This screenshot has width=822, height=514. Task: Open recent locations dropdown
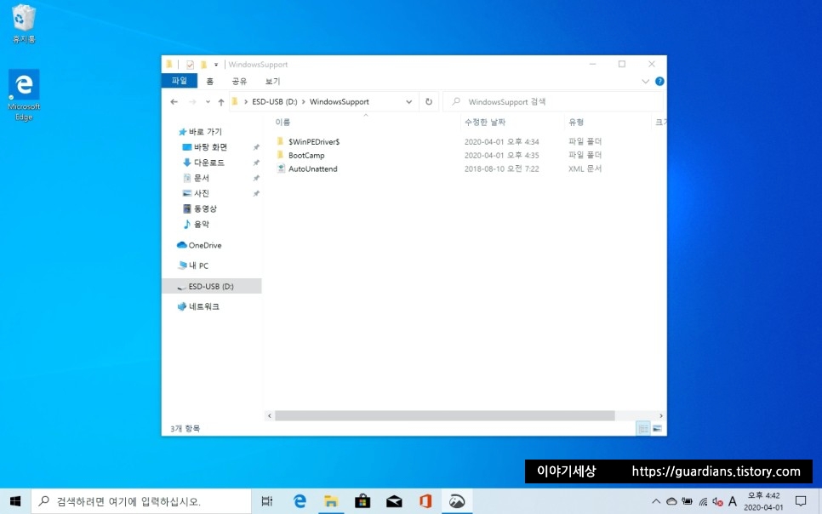(208, 102)
